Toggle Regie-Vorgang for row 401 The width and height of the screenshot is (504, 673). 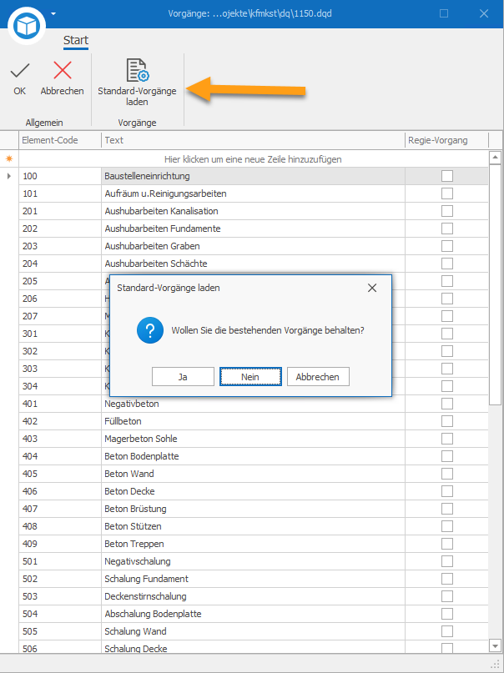447,404
